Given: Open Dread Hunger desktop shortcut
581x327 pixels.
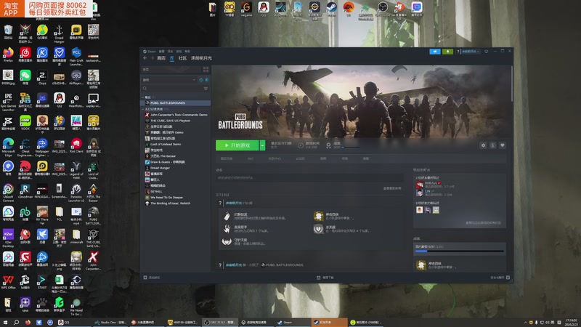Looking at the screenshot, I should pos(60,33).
